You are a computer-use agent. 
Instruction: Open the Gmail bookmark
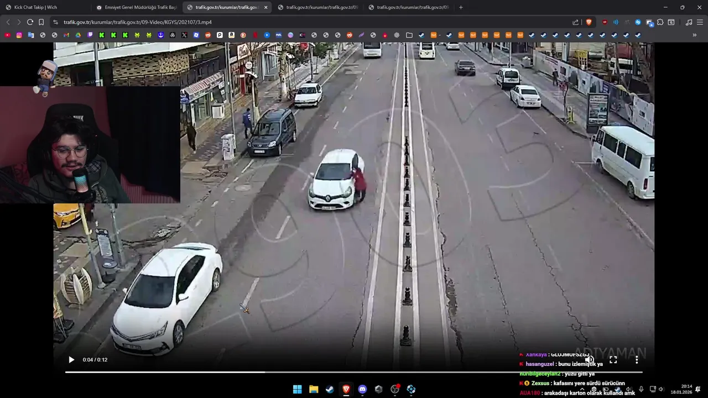tap(66, 35)
